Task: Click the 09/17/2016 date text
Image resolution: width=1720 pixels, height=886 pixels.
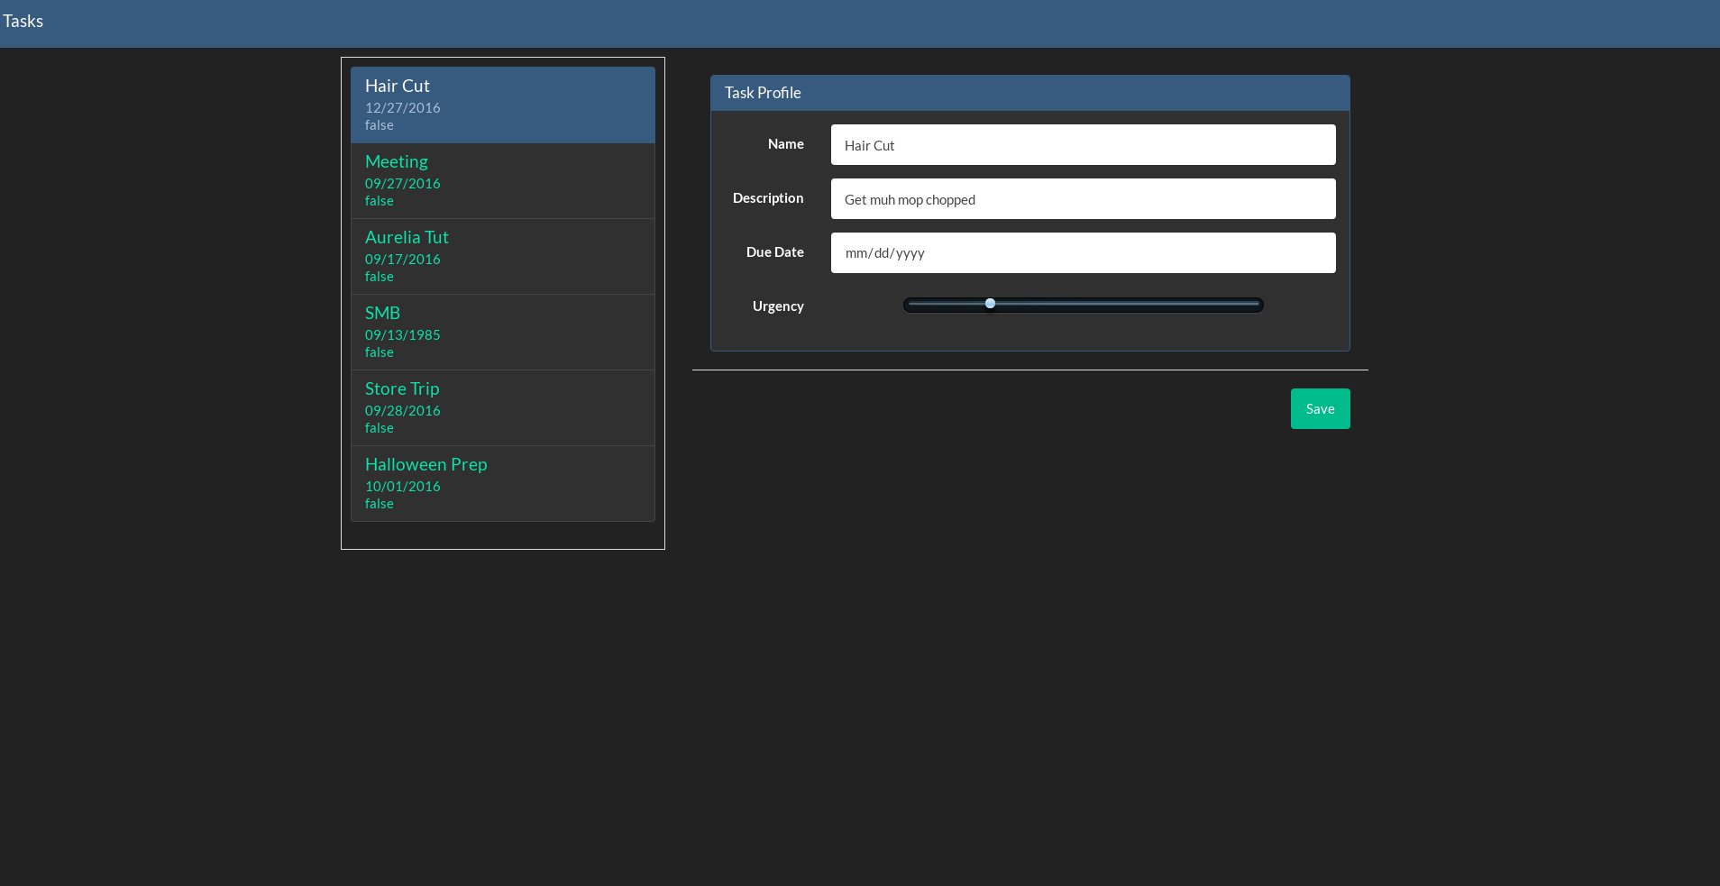Action: 403,259
